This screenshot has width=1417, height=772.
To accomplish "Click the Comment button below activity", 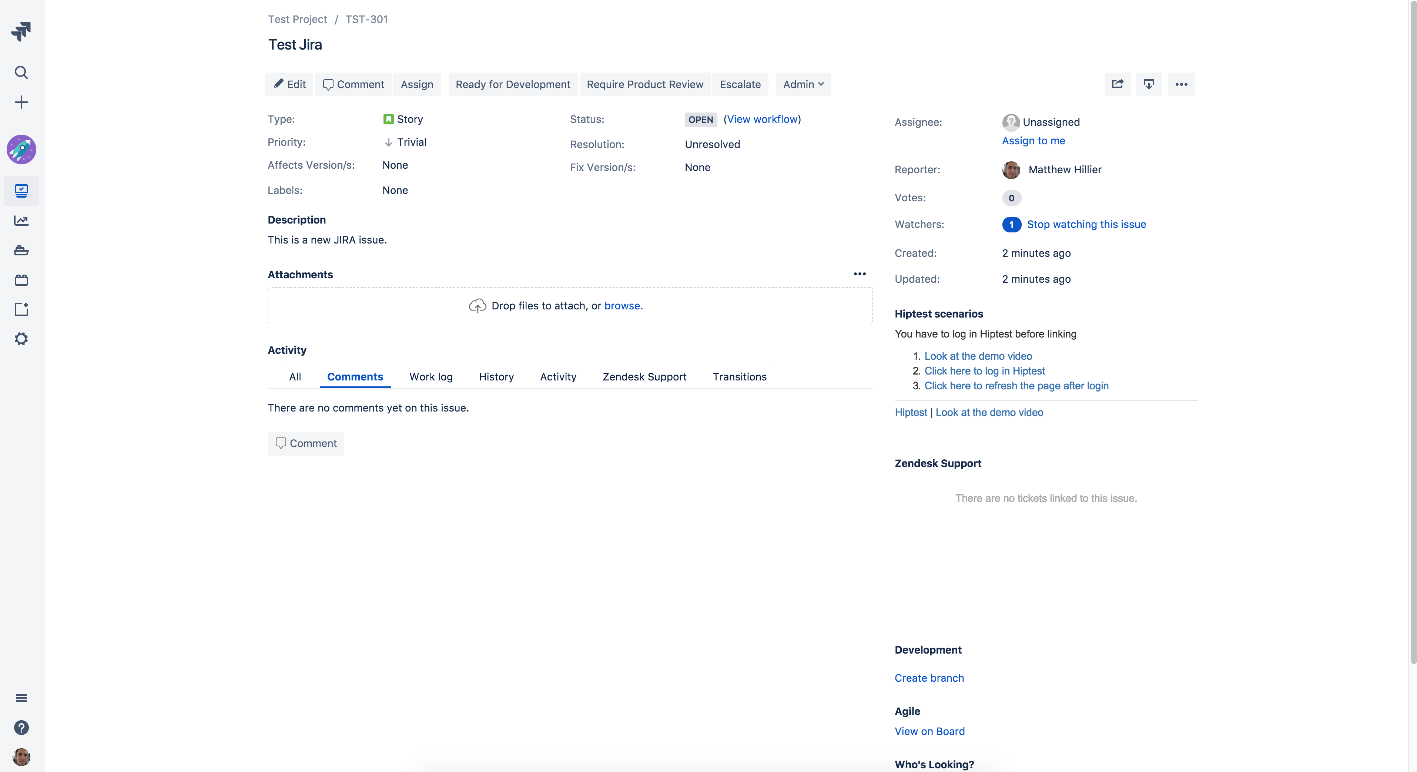I will [x=306, y=443].
